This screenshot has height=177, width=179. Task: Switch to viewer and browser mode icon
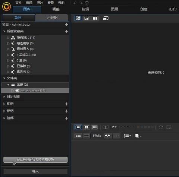78,18
